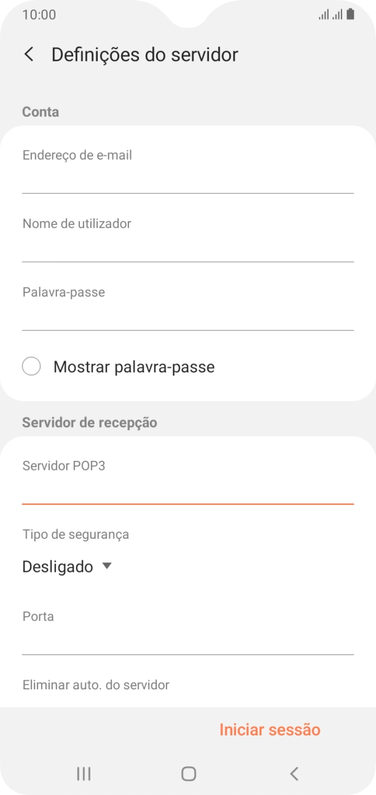376x795 pixels.
Task: Tap the back arrow to leave server settings
Action: coord(28,55)
